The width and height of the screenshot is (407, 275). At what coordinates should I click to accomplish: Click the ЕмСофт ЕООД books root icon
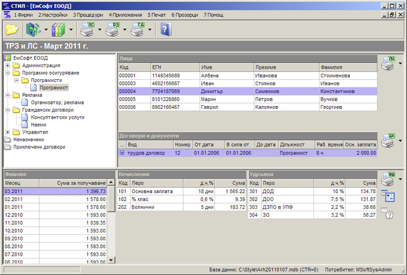(x=8, y=58)
